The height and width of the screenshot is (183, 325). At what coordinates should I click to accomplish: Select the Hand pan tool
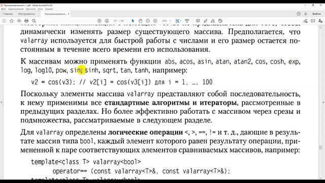(x=140, y=21)
